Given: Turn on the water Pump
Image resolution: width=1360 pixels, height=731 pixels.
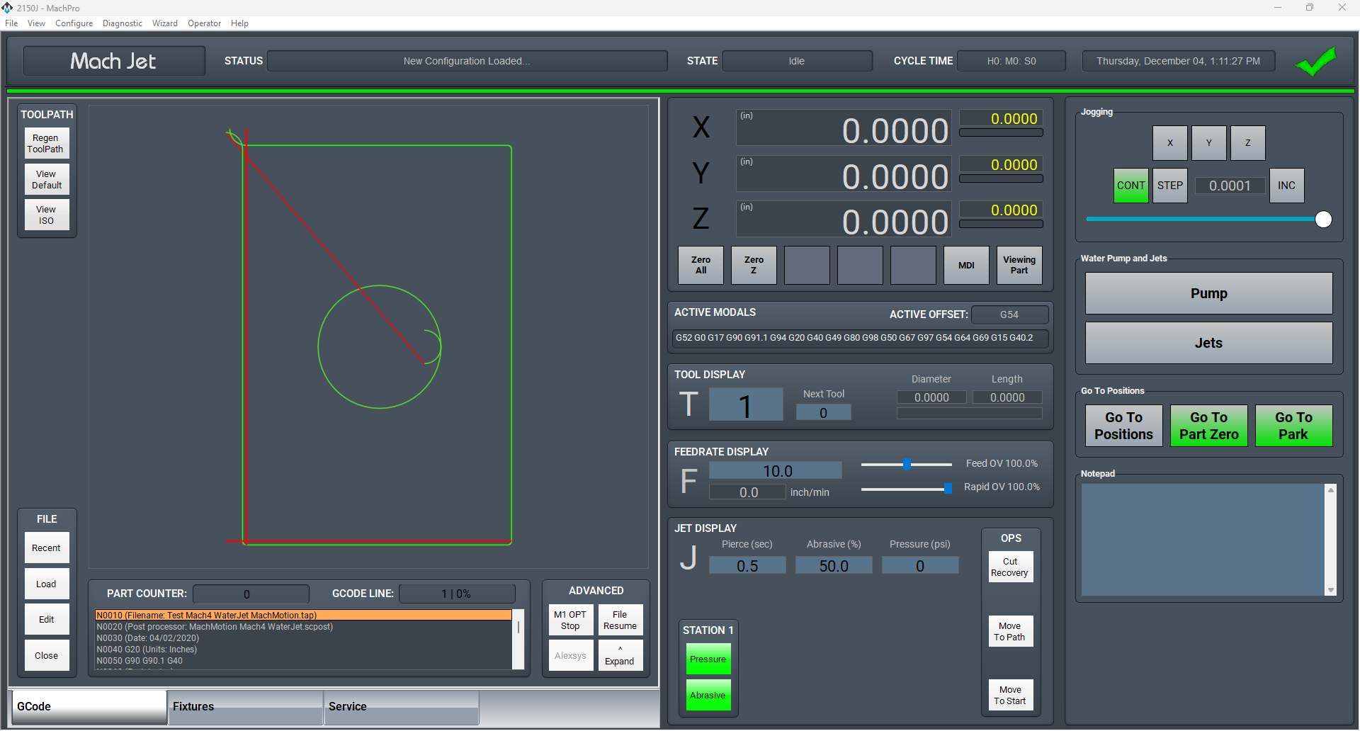Looking at the screenshot, I should pyautogui.click(x=1208, y=293).
